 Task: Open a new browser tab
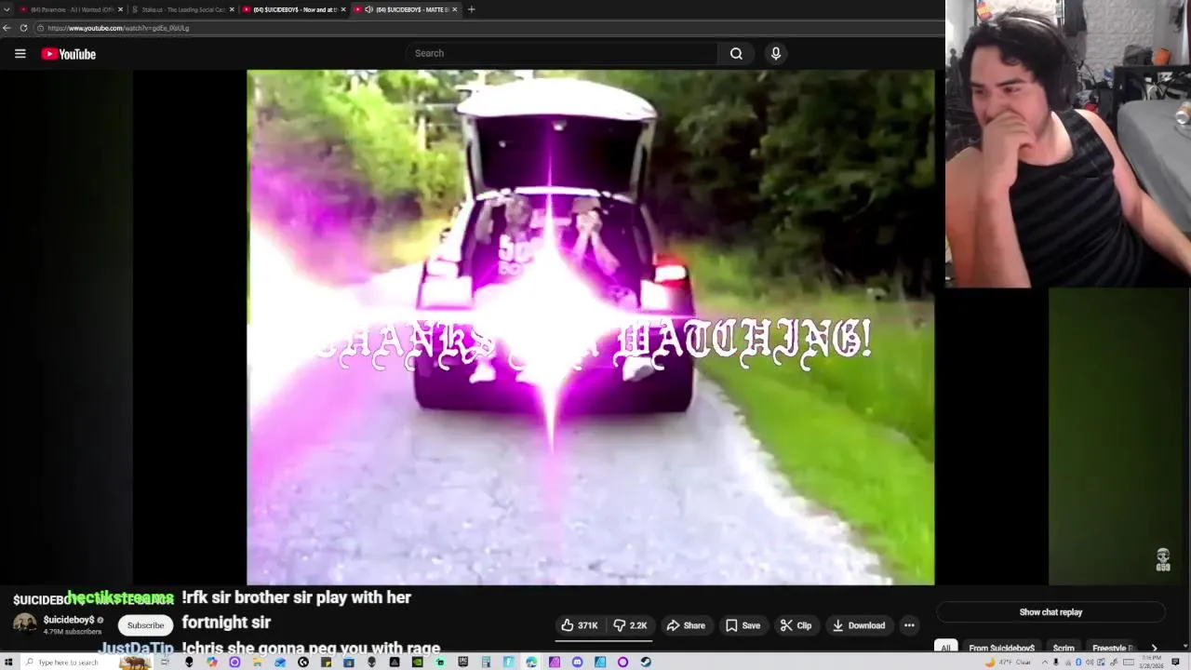(x=471, y=9)
